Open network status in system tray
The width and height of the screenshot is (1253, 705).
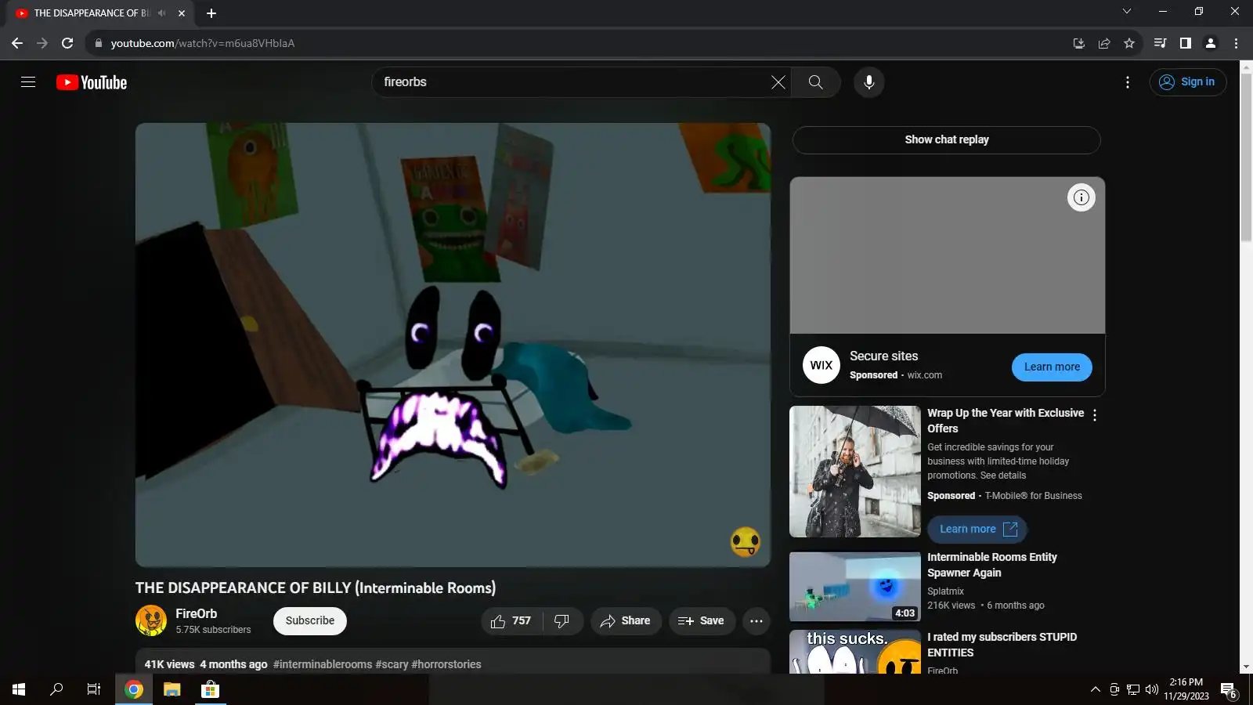pyautogui.click(x=1132, y=689)
